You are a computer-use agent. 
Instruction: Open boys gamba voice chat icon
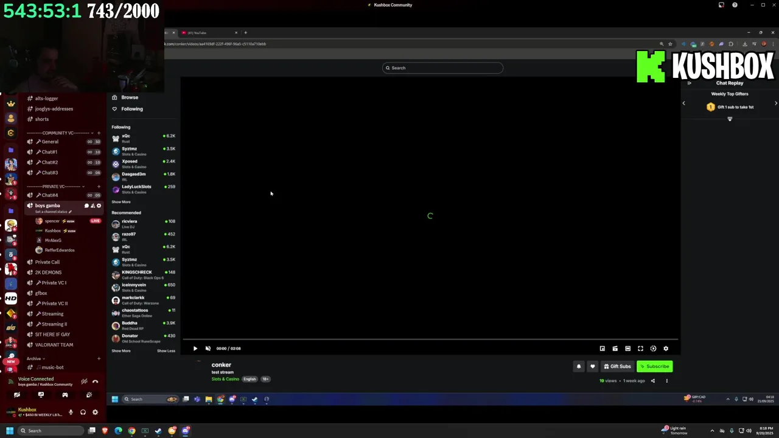[86, 206]
